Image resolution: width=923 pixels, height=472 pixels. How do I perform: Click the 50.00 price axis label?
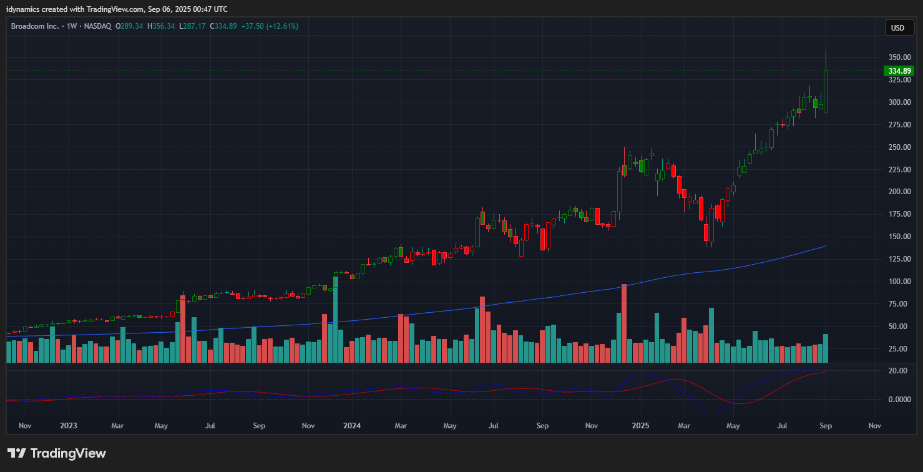click(898, 327)
